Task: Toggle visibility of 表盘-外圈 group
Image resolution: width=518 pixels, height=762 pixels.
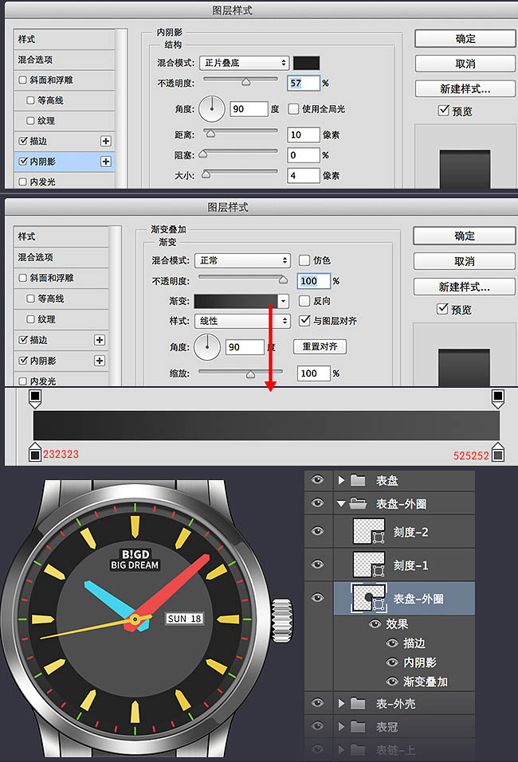Action: tap(318, 502)
